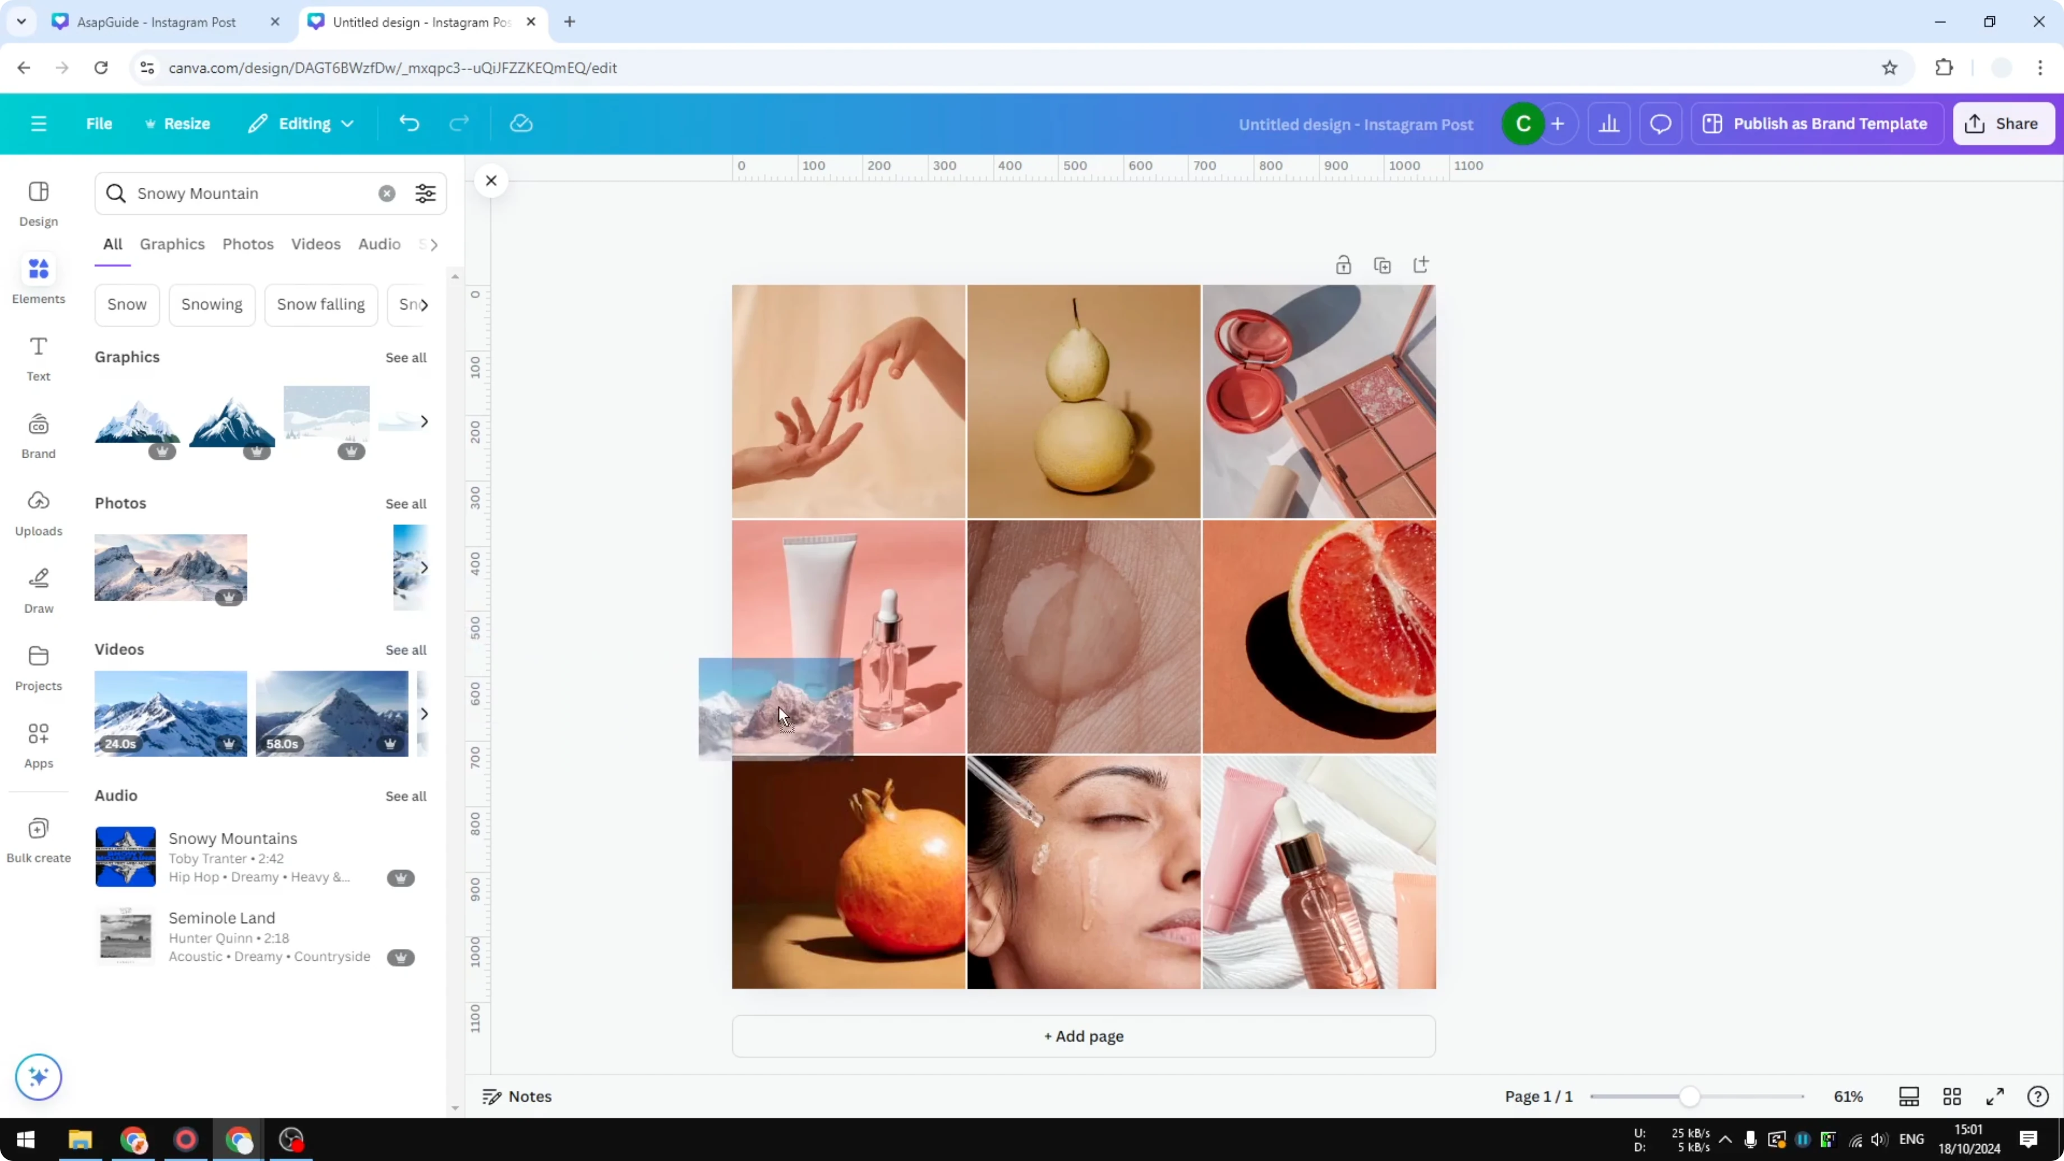
Task: Toggle the page lock above the canvas
Action: click(x=1344, y=264)
